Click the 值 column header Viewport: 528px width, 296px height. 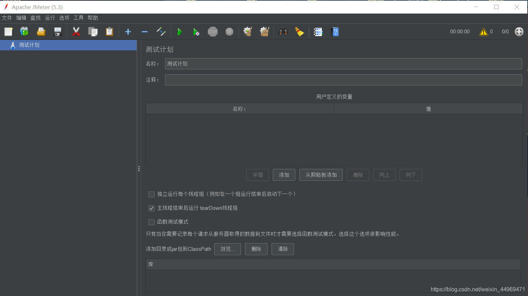coord(428,109)
